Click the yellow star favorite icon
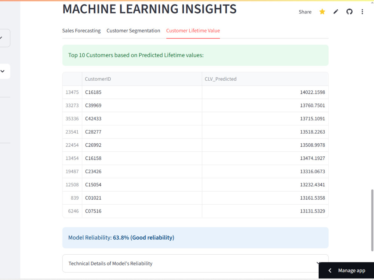The width and height of the screenshot is (374, 280). pos(322,12)
